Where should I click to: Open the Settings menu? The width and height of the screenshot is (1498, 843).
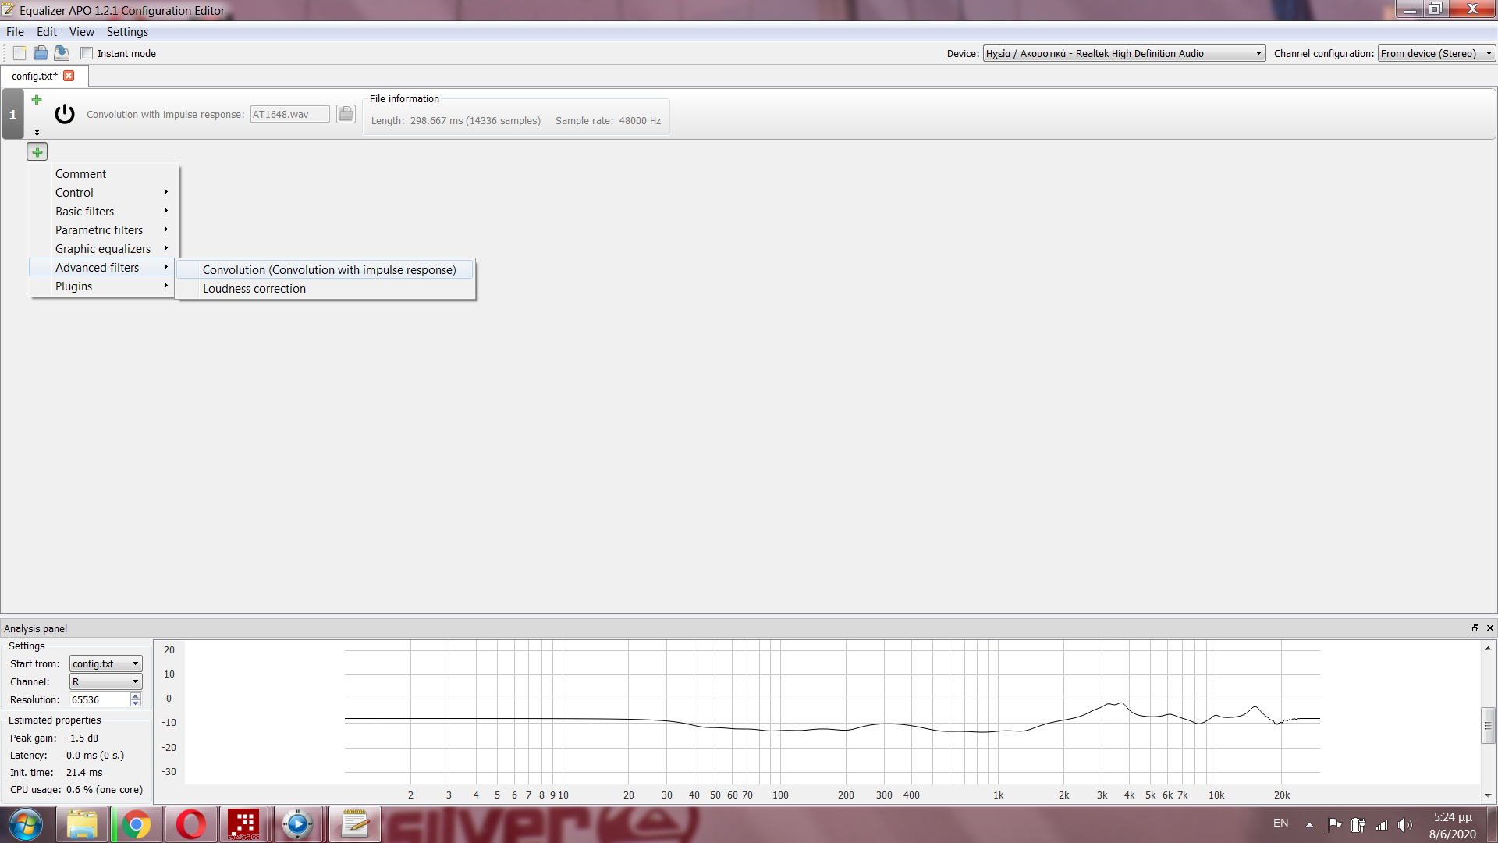tap(127, 32)
